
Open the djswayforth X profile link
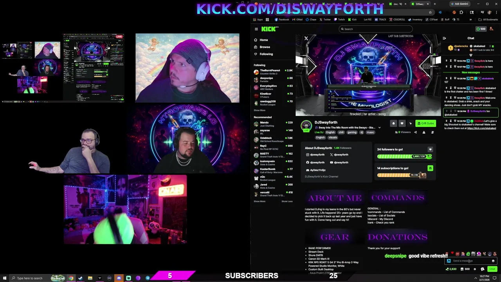tap(339, 155)
